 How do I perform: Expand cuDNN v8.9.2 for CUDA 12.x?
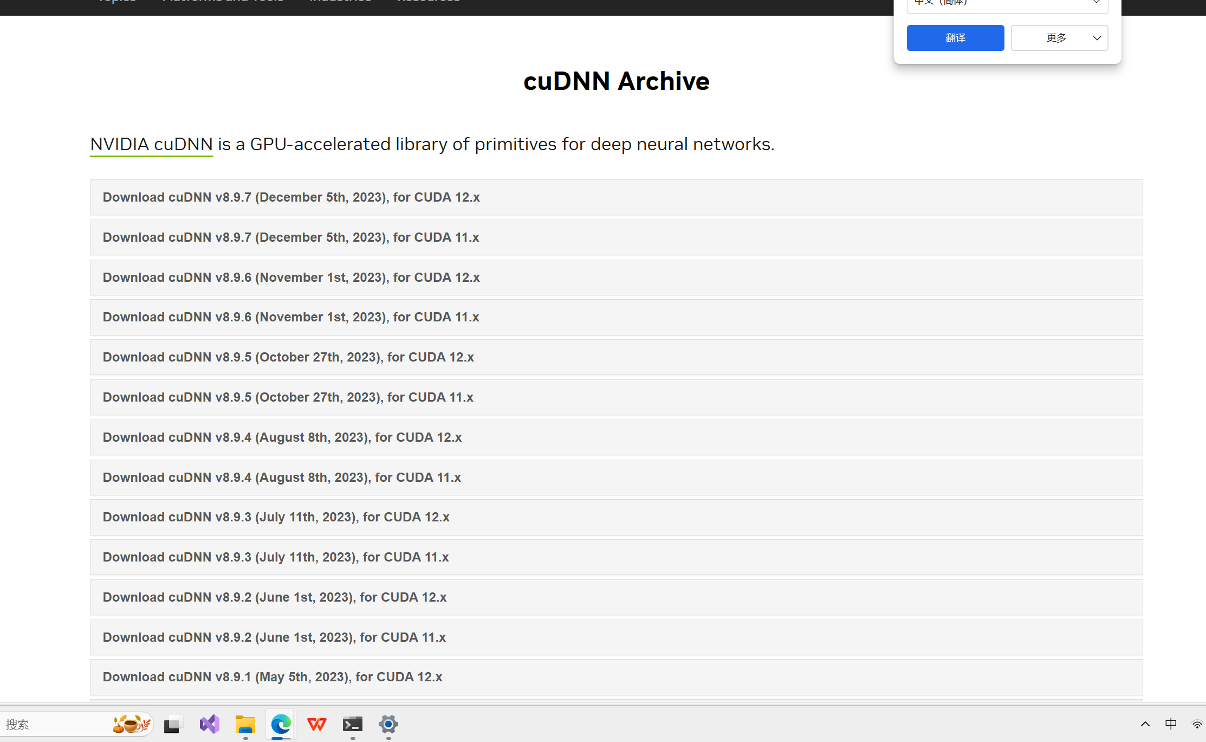(x=616, y=597)
